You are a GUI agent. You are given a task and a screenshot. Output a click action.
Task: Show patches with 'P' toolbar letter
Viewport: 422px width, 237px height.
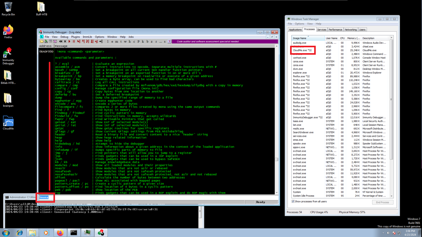coord(138,41)
